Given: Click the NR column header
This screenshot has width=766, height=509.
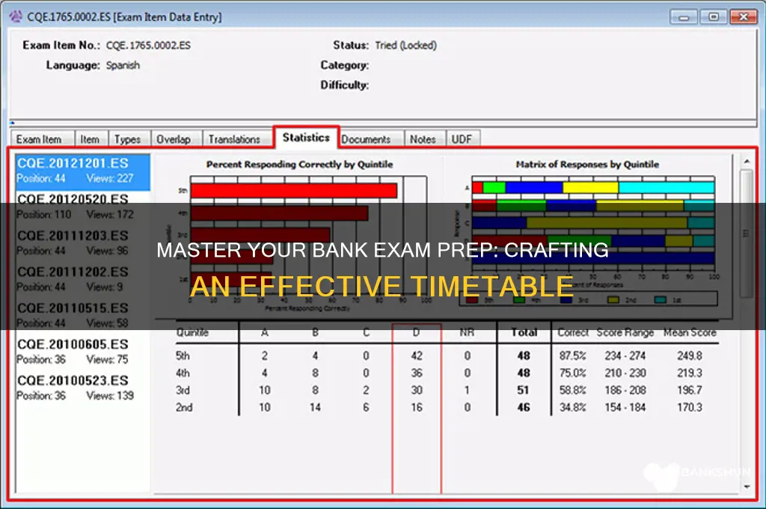Looking at the screenshot, I should (x=467, y=332).
